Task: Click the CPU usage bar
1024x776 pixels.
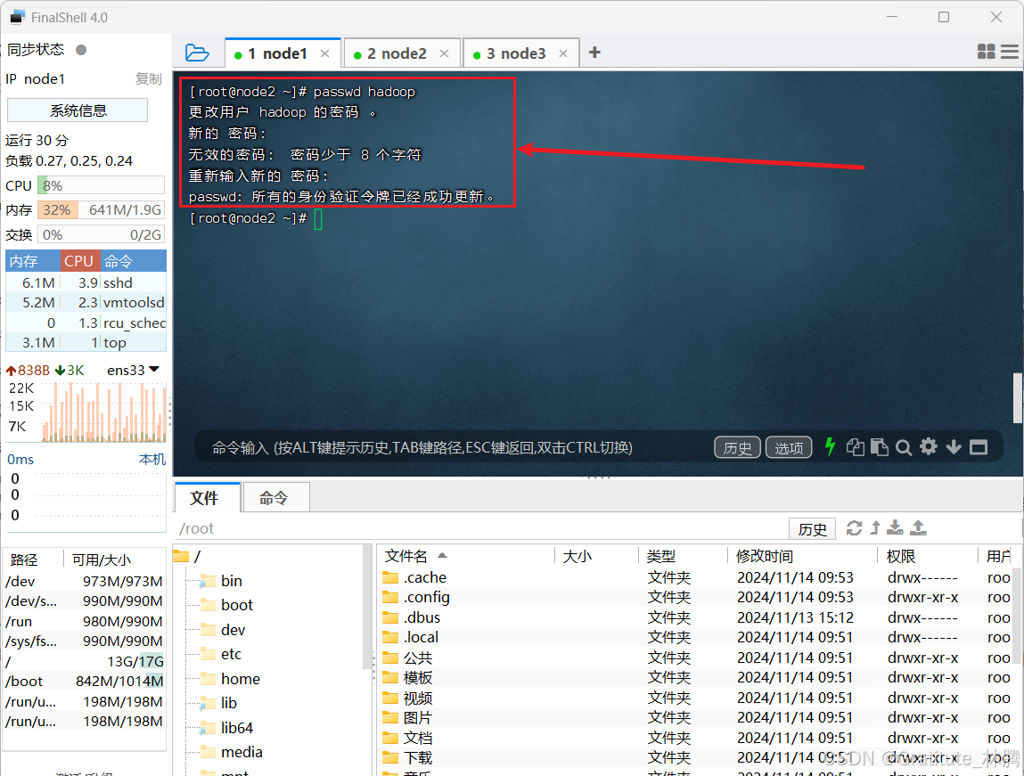Action: point(101,185)
